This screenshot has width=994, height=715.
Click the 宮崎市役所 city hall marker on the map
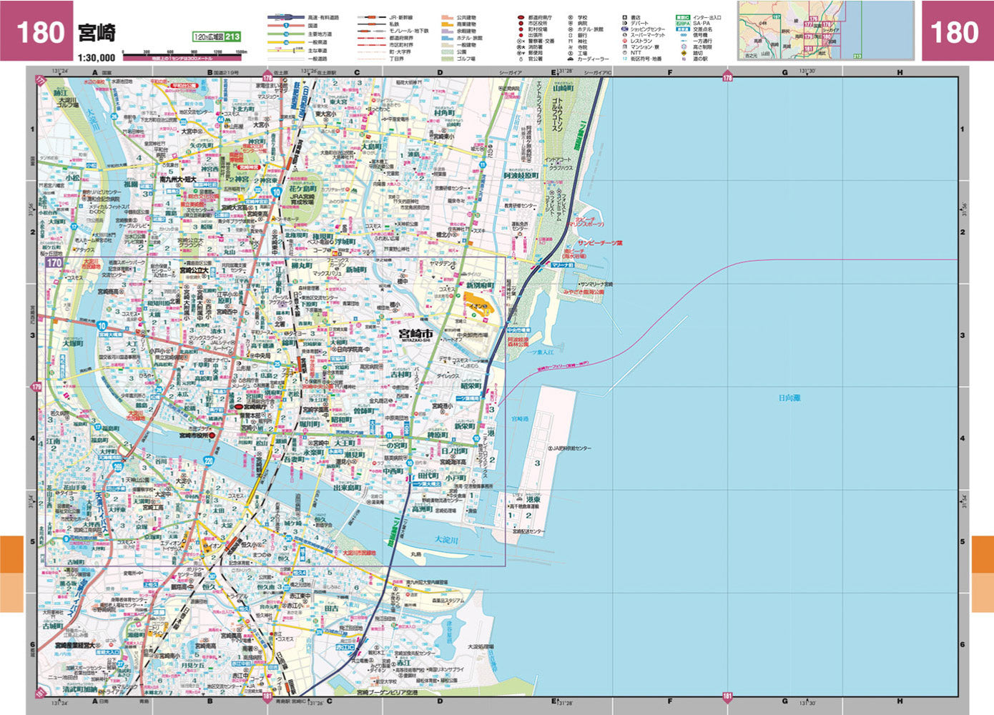(212, 435)
